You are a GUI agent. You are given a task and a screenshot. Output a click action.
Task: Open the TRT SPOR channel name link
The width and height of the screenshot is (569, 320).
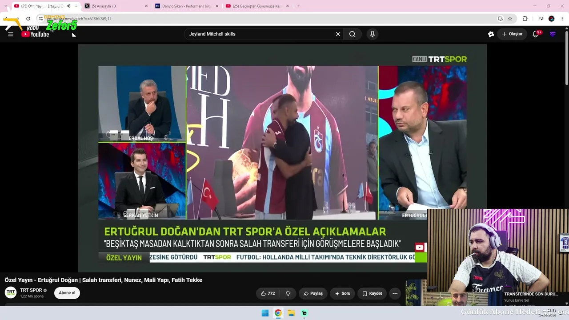31,290
